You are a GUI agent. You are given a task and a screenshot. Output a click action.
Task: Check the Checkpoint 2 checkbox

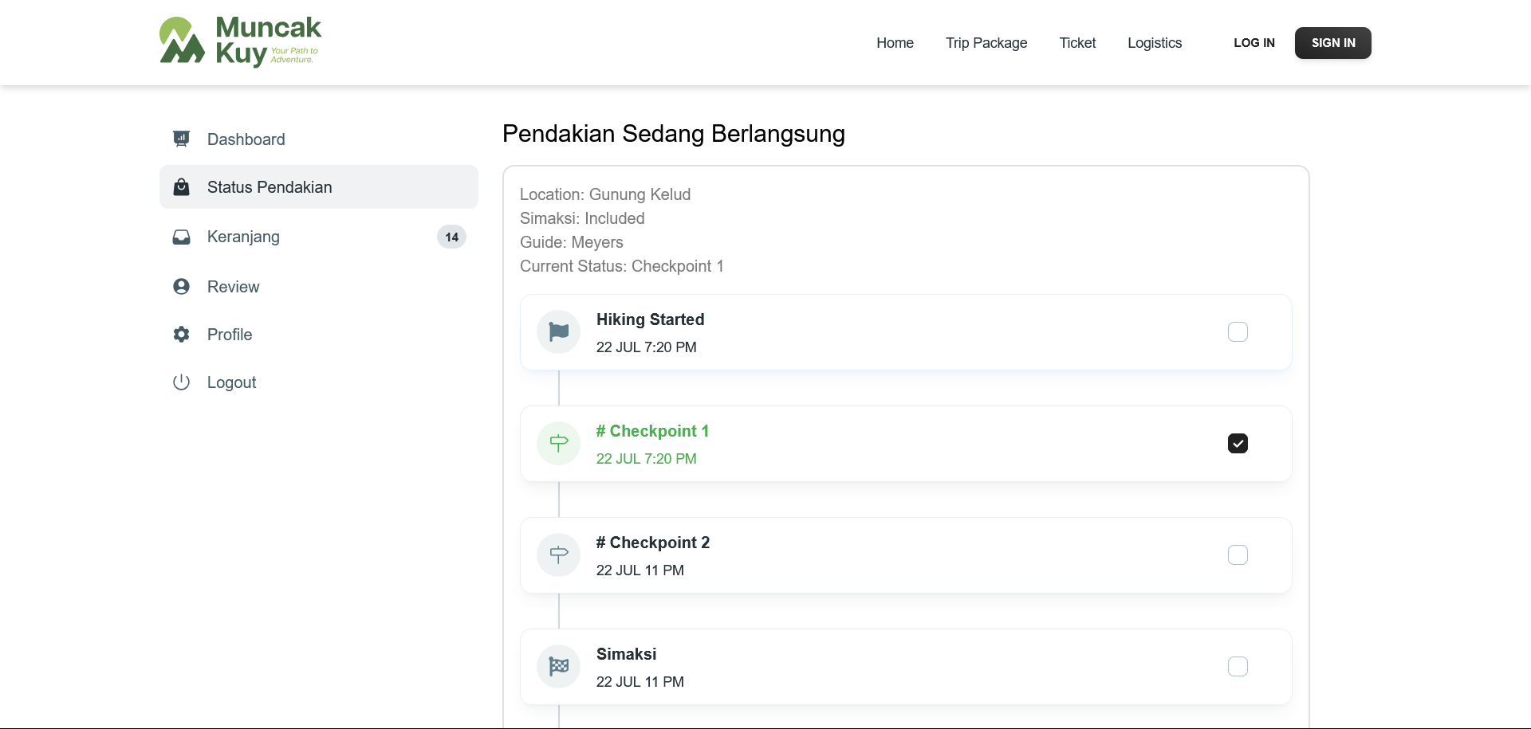[x=1238, y=555]
